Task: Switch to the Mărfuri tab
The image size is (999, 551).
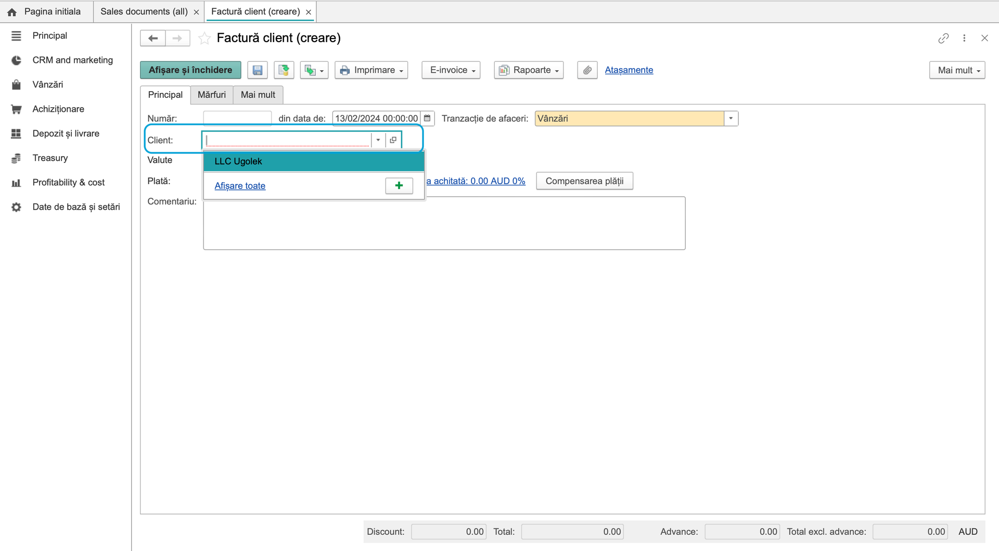Action: (212, 95)
